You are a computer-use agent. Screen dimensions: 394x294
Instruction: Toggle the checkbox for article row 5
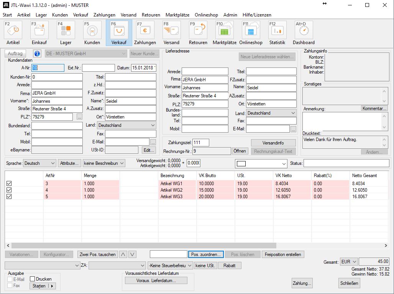click(9, 197)
